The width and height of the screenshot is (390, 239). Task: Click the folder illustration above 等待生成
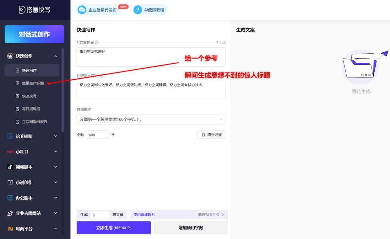coord(360,66)
